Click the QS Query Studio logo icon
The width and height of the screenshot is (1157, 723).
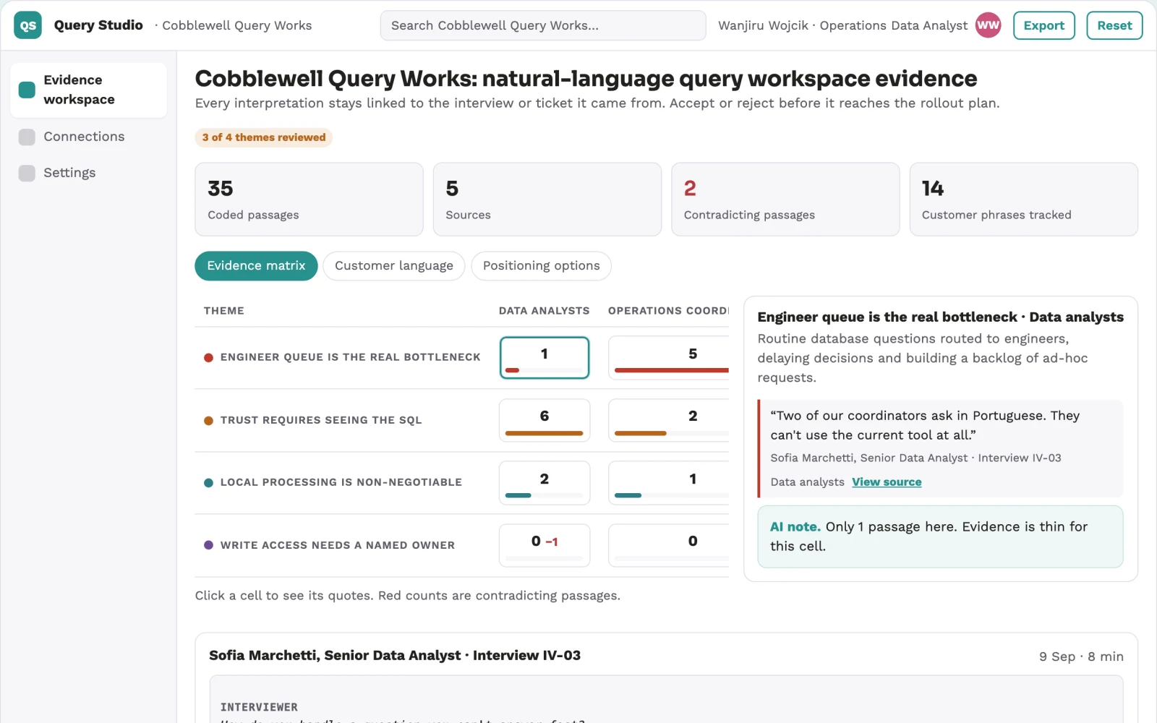pyautogui.click(x=27, y=25)
